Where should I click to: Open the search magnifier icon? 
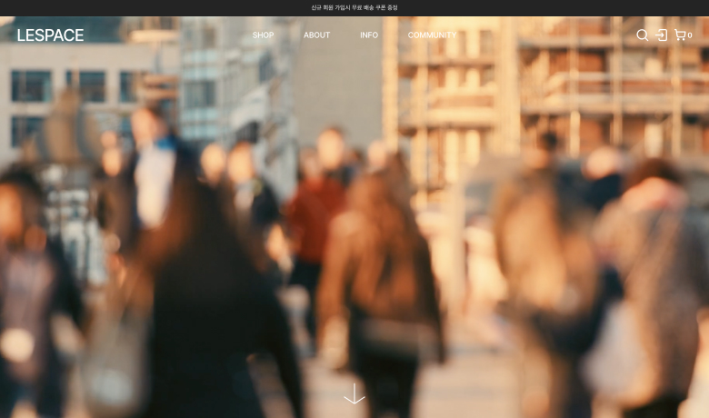[642, 35]
